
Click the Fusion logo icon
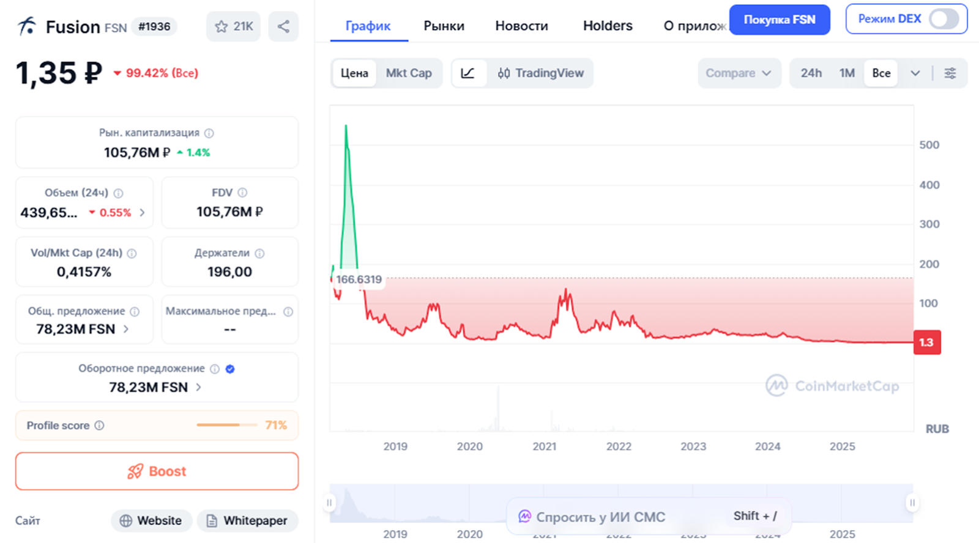[x=27, y=26]
